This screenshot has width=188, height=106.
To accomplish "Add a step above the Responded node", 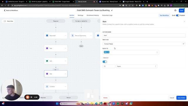I will click(x=56, y=27).
